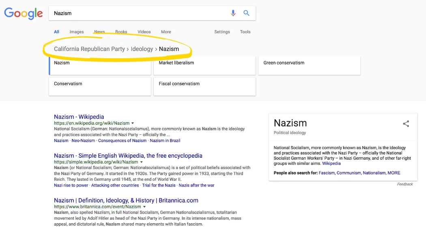Switch to the Images tab
This screenshot has height=239, width=426.
[x=77, y=32]
